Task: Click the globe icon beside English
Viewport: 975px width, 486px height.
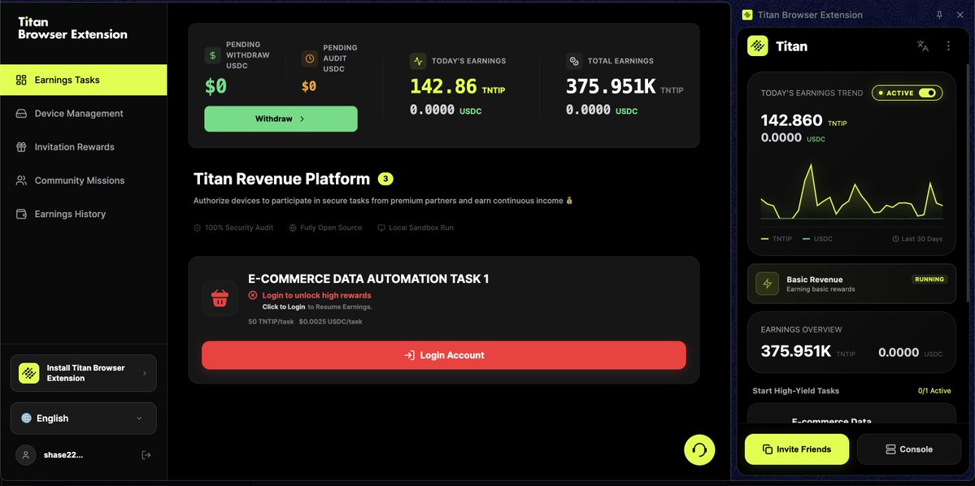Action: click(26, 419)
